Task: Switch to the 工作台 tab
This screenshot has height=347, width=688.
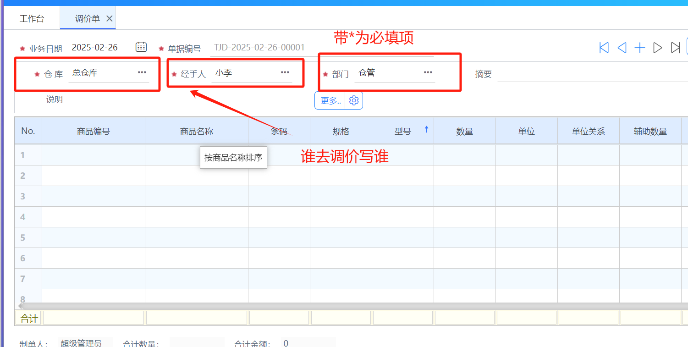Action: tap(32, 19)
